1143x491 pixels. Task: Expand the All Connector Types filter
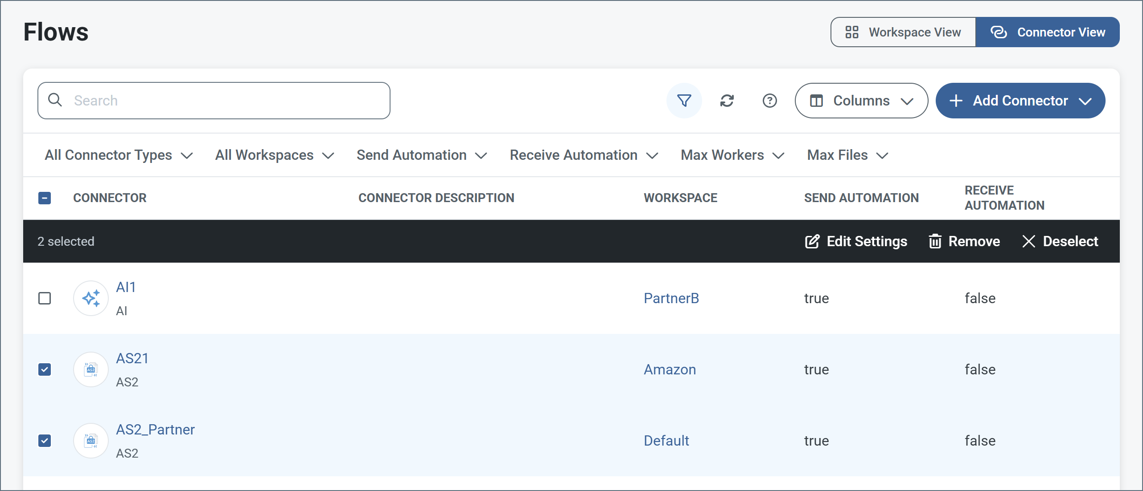pyautogui.click(x=119, y=155)
